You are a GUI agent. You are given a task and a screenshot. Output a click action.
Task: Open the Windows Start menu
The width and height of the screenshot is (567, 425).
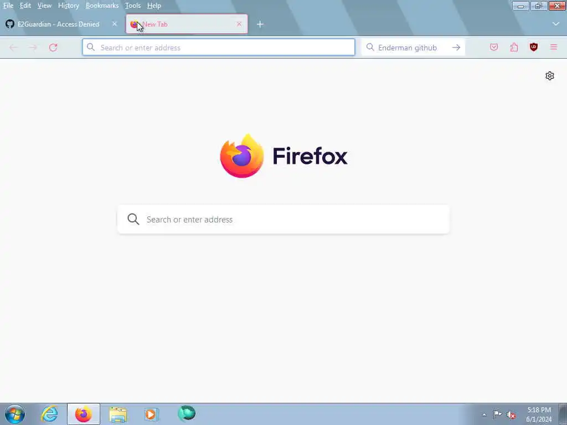pos(15,414)
